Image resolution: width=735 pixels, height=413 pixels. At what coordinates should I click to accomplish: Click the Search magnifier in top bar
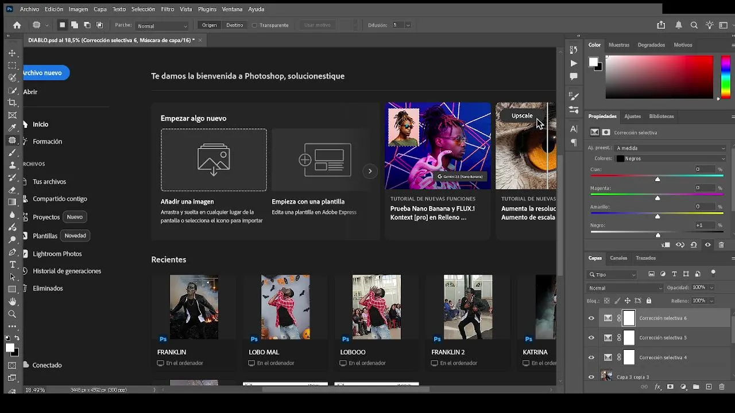click(x=694, y=25)
